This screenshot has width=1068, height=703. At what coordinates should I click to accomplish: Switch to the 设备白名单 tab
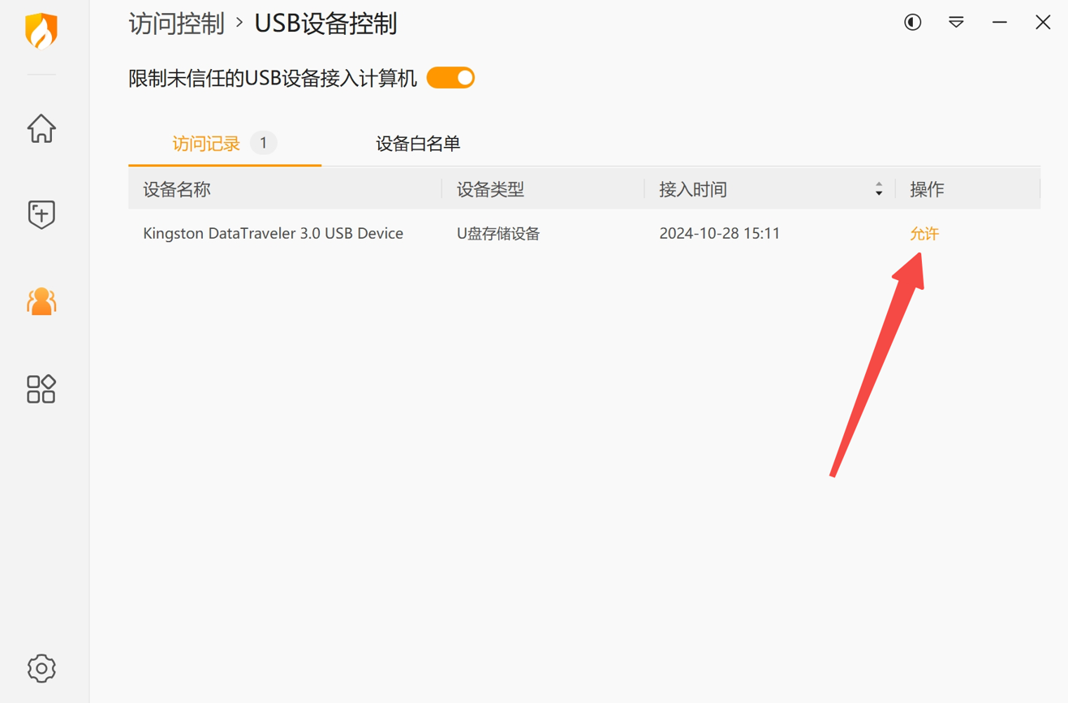(418, 144)
